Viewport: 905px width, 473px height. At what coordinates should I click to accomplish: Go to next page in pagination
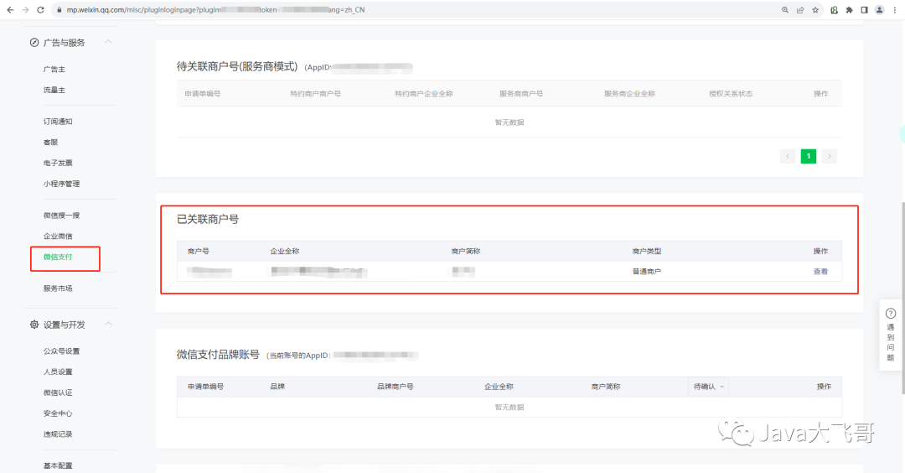point(830,156)
